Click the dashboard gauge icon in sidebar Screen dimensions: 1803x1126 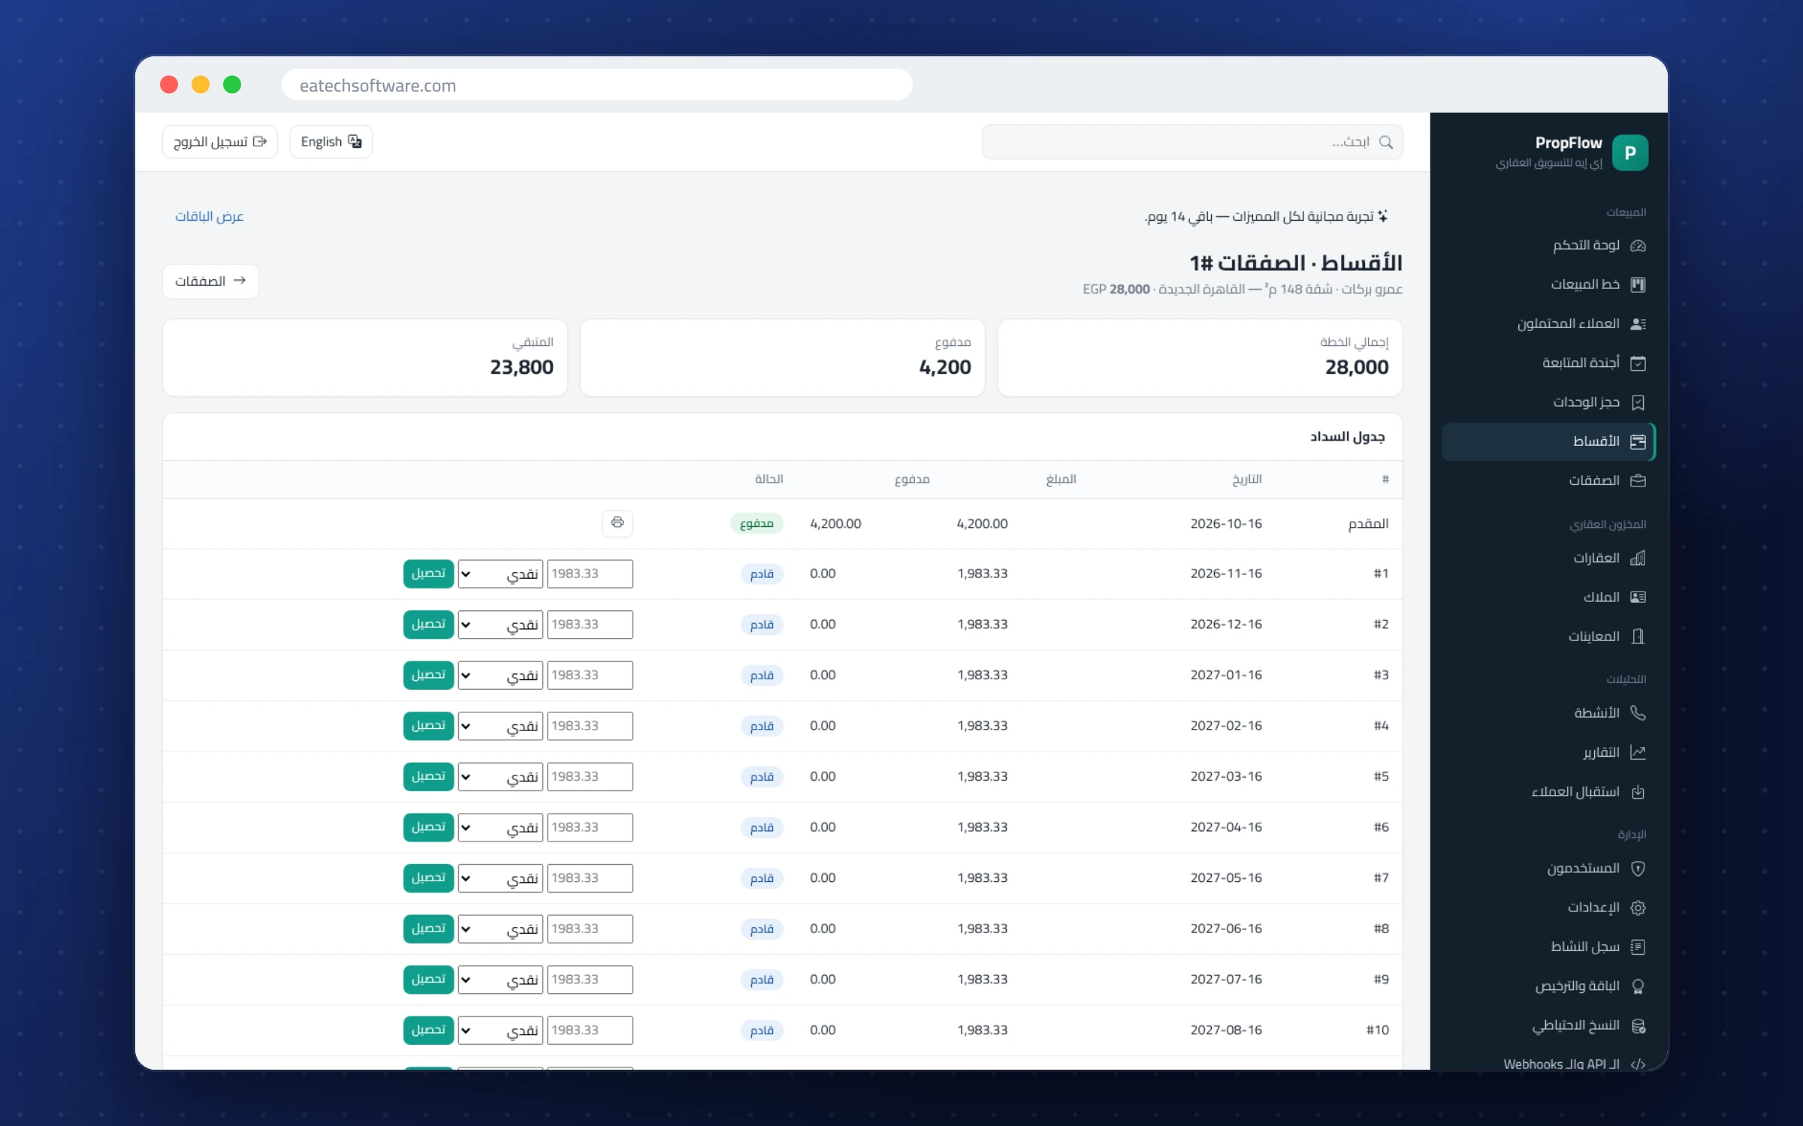click(1638, 245)
